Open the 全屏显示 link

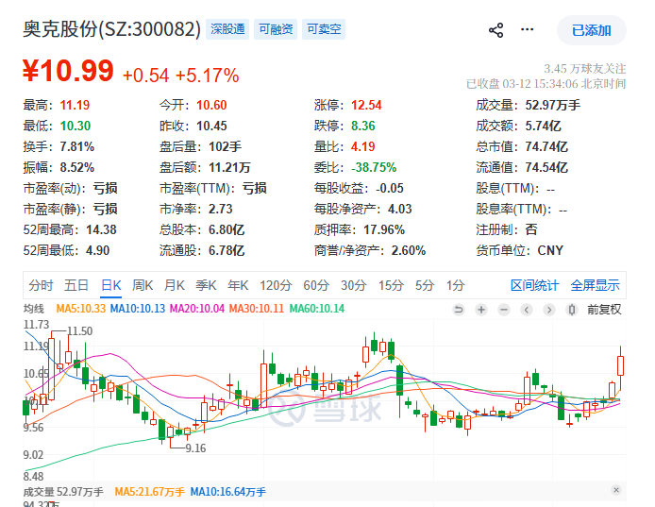596,285
